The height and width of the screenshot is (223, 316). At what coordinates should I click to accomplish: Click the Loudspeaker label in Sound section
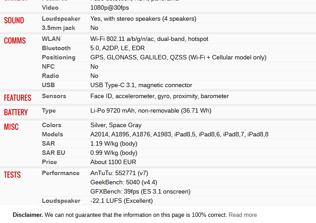61,19
